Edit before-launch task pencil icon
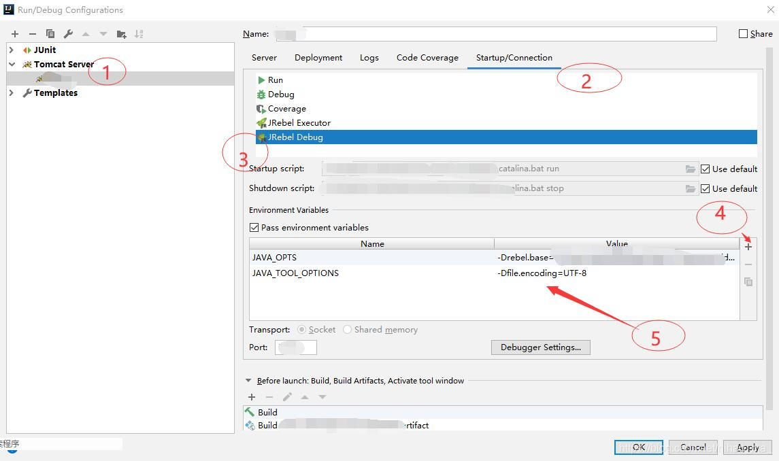 (x=287, y=397)
